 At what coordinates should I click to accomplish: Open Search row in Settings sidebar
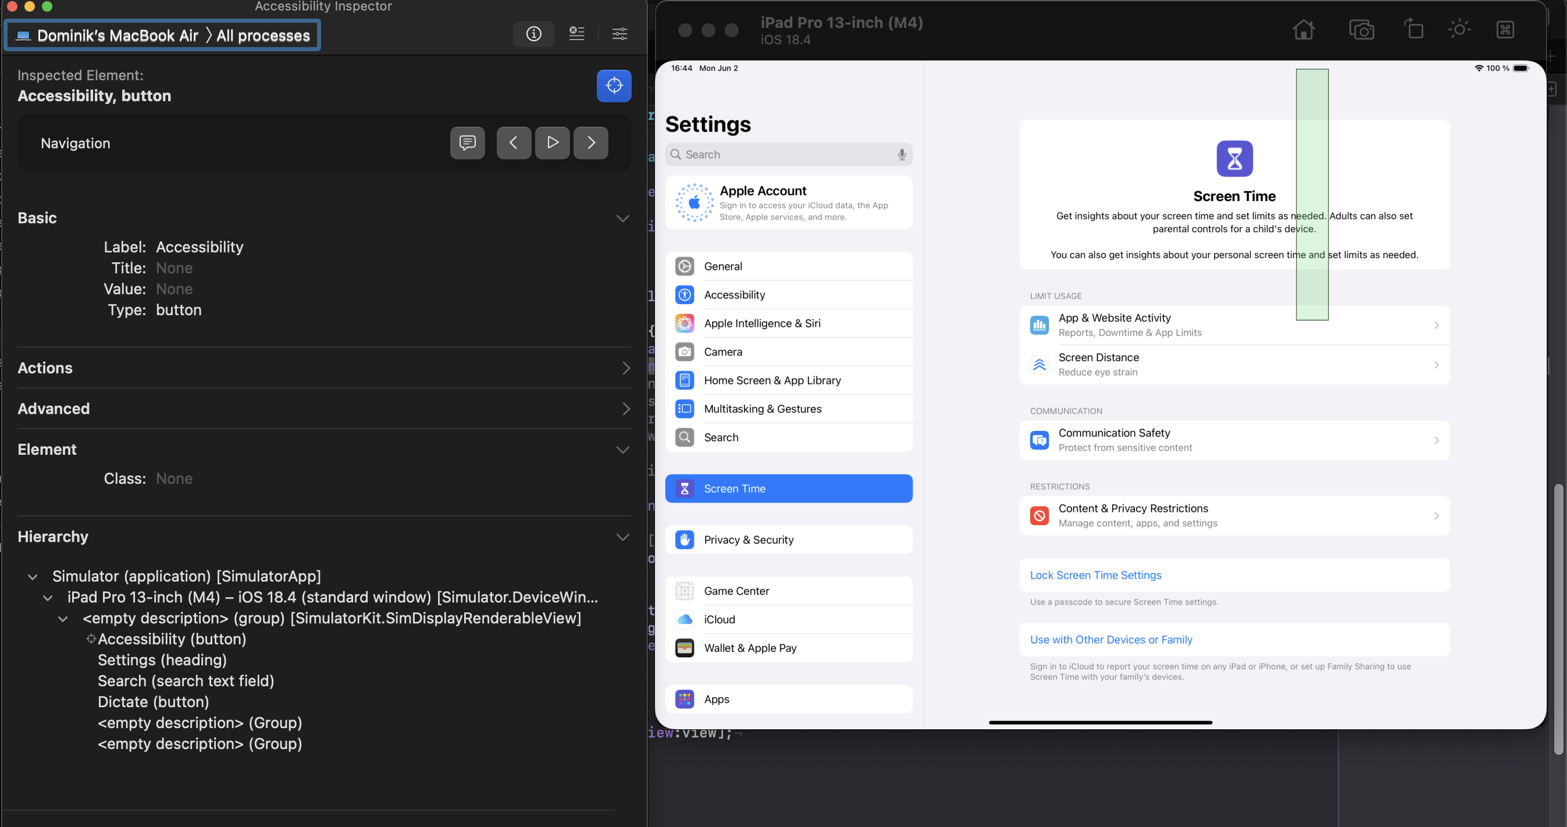(789, 438)
